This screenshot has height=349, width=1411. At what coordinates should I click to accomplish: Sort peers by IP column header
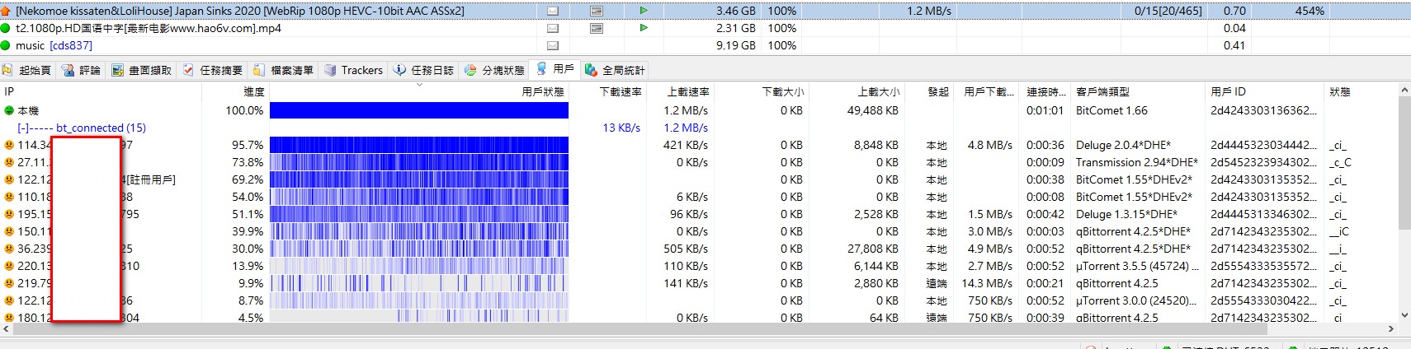(101, 91)
